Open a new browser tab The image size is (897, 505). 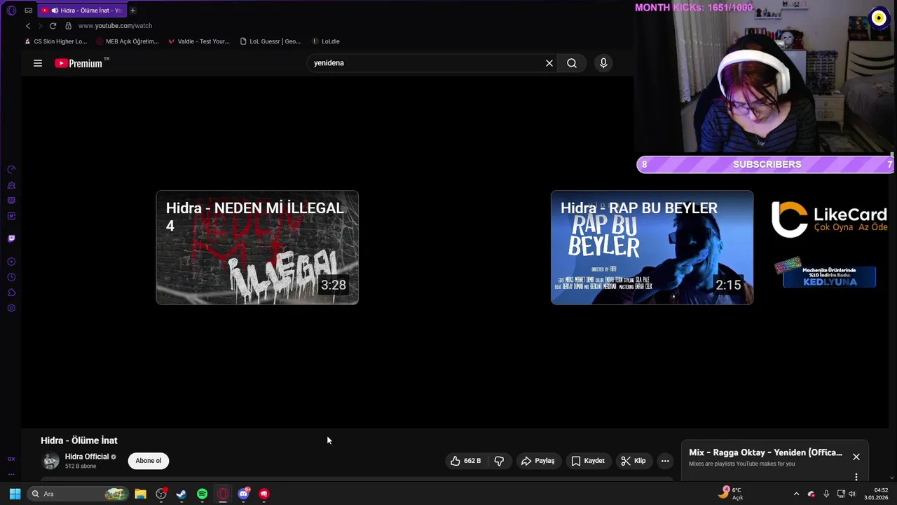coord(132,11)
